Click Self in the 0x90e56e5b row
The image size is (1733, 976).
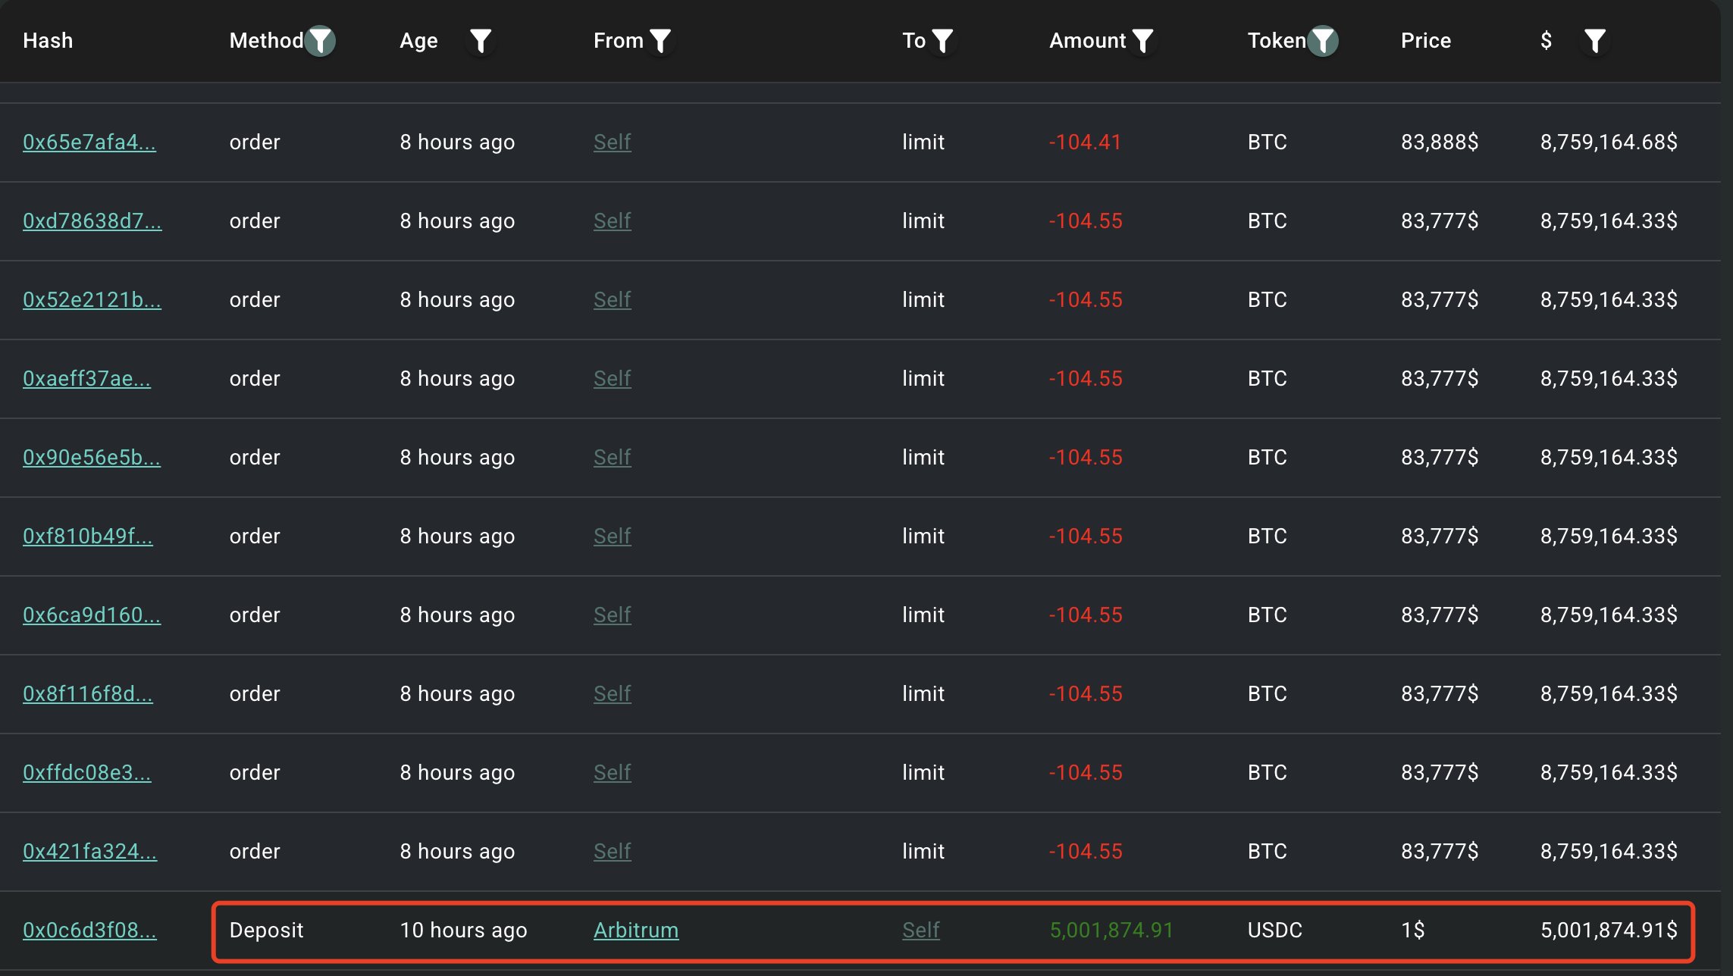pyautogui.click(x=613, y=458)
